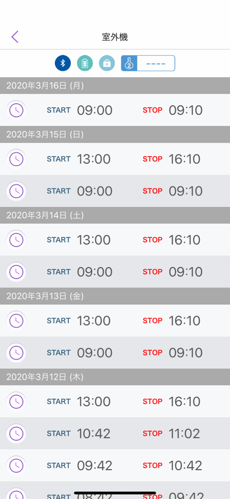The image size is (230, 499).
Task: Tap the green battery level icon
Action: 85,63
